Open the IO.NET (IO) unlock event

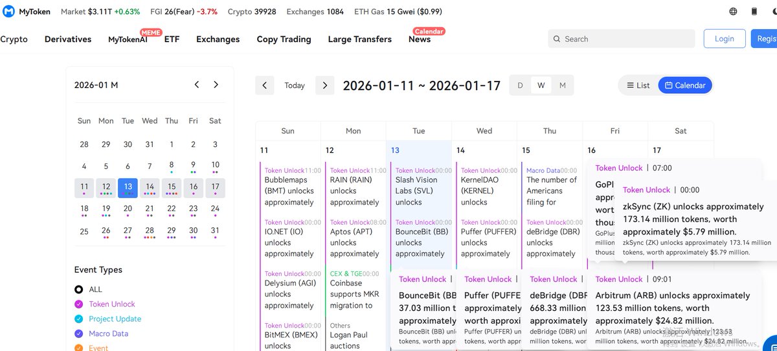pyautogui.click(x=289, y=238)
